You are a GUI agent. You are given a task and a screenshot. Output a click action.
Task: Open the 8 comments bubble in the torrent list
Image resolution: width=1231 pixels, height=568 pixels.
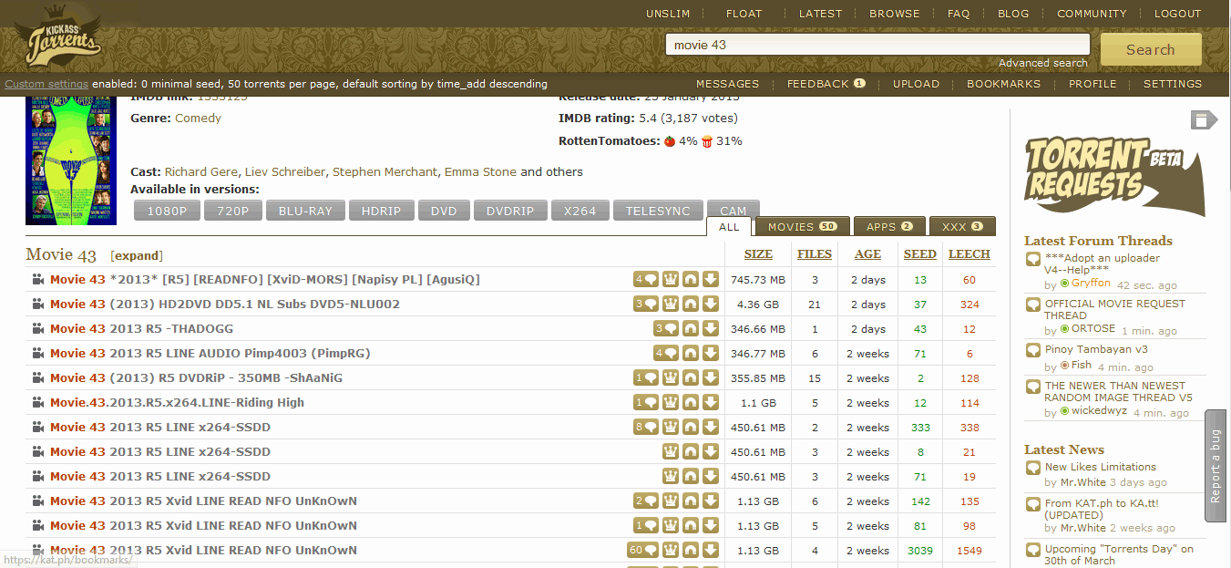tap(646, 427)
